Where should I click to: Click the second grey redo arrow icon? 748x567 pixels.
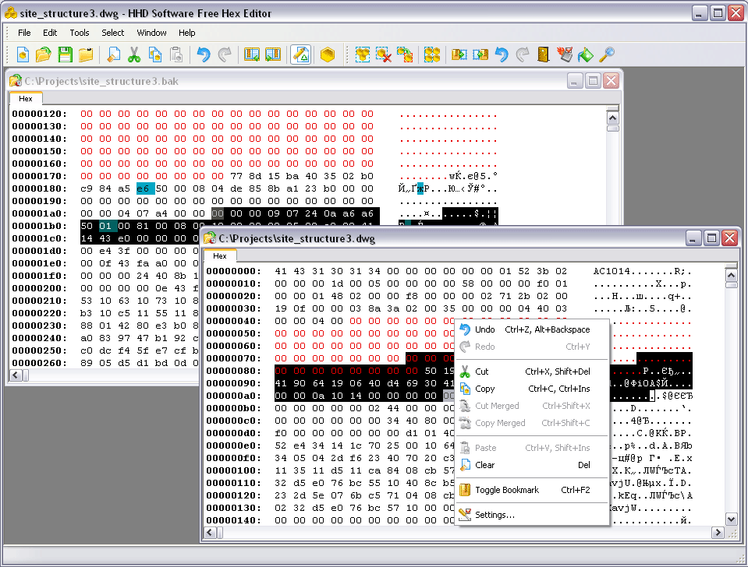pos(523,55)
